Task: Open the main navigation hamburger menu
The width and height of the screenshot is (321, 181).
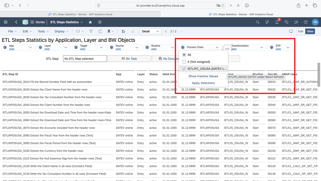Action: (x=6, y=22)
